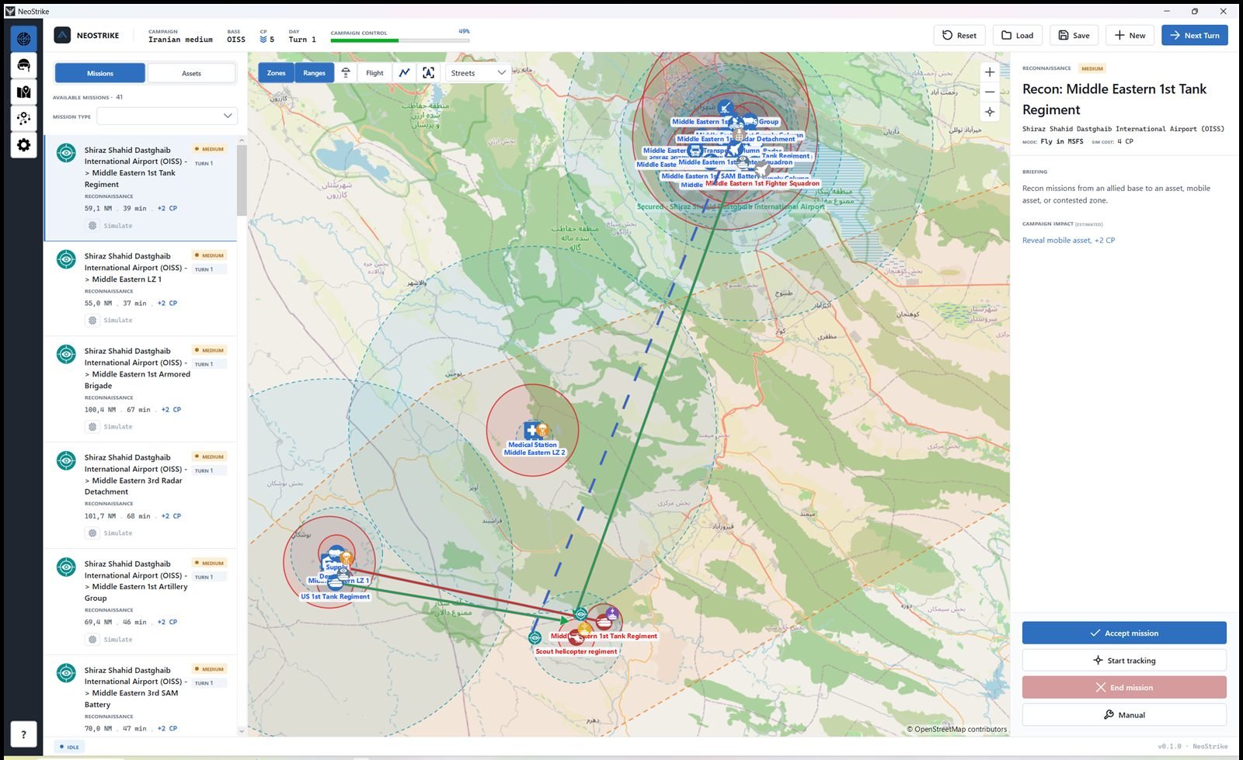Click New campaign button
Image resolution: width=1243 pixels, height=760 pixels.
[x=1130, y=35]
